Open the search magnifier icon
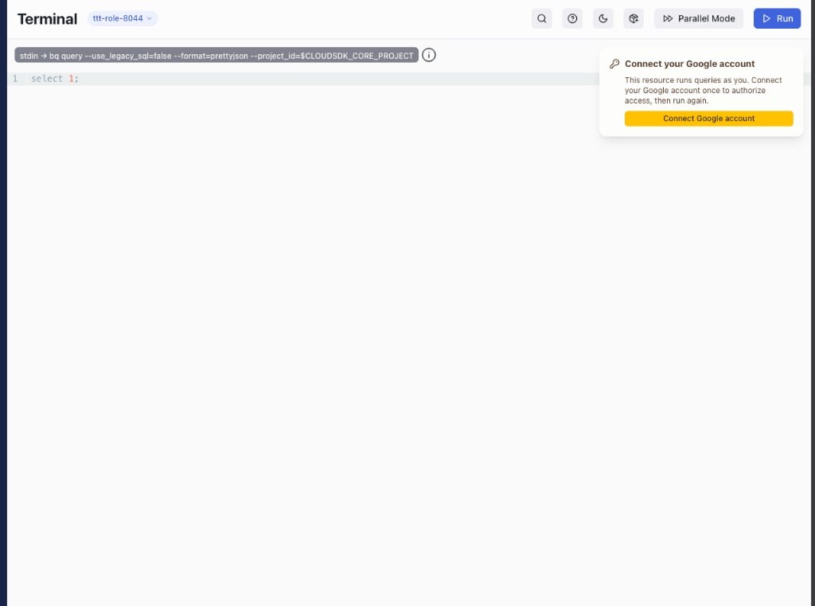This screenshot has width=815, height=606. point(541,19)
